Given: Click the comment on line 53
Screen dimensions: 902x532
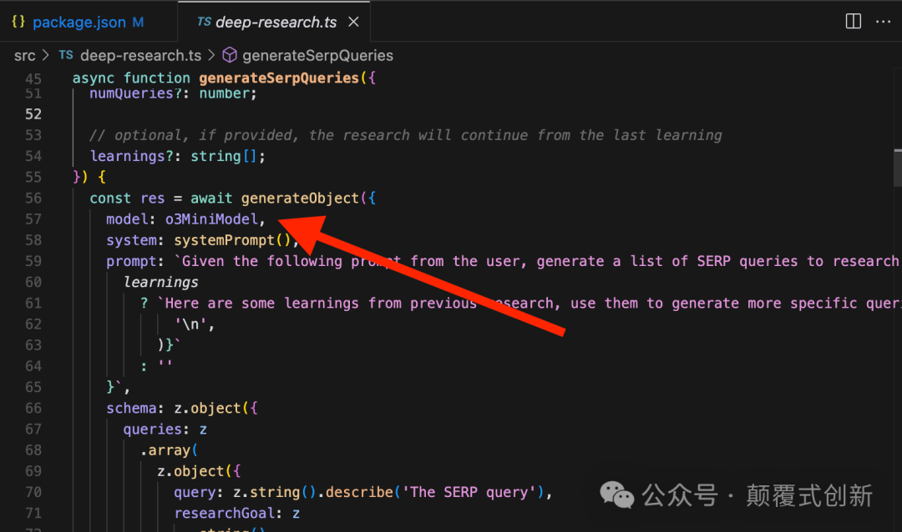Looking at the screenshot, I should (x=406, y=136).
